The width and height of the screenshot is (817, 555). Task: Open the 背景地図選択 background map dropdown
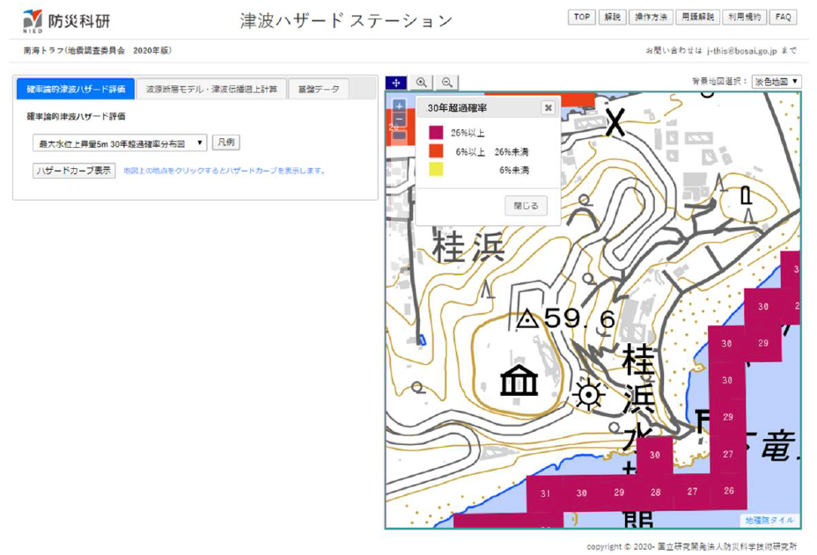(x=777, y=82)
